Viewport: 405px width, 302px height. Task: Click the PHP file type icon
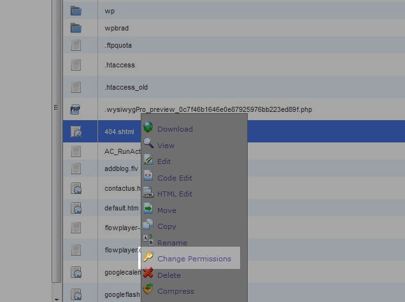(x=76, y=110)
